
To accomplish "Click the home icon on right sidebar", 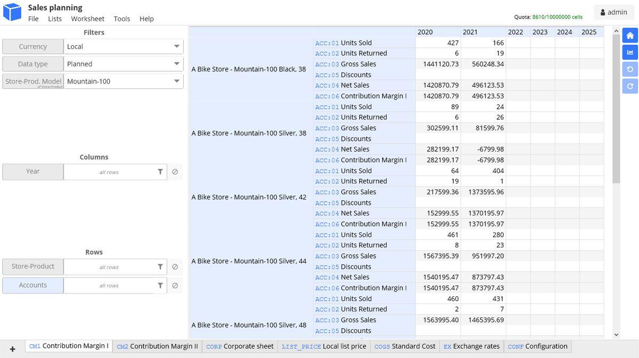I will point(630,36).
